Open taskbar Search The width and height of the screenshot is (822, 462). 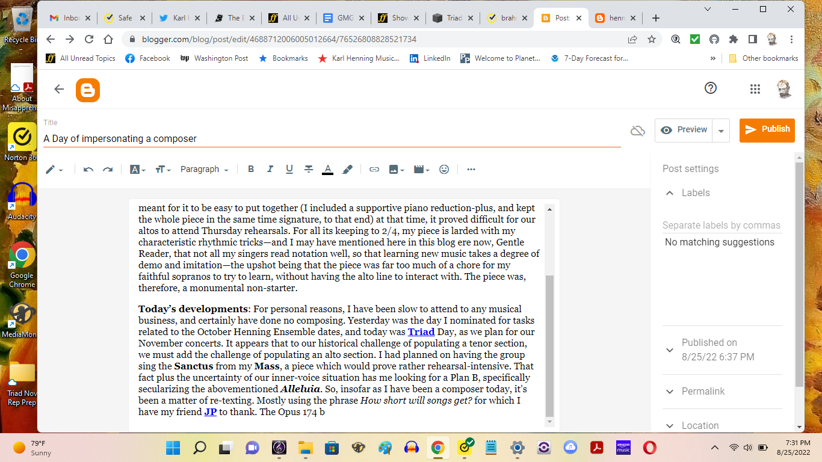click(x=199, y=448)
